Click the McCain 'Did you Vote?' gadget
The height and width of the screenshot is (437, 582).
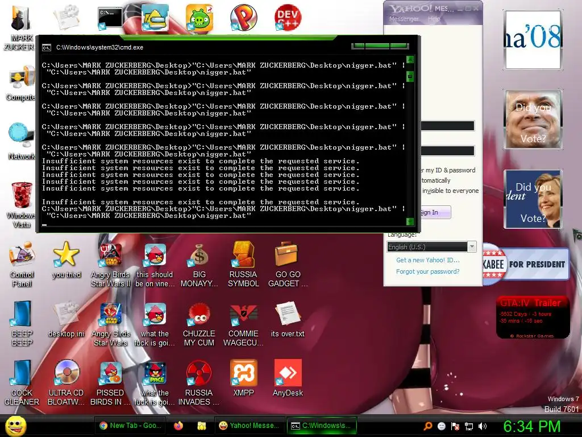point(533,119)
